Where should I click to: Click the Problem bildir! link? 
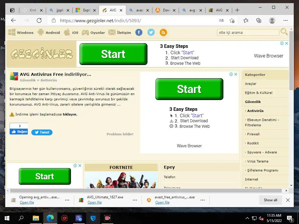click(x=120, y=134)
